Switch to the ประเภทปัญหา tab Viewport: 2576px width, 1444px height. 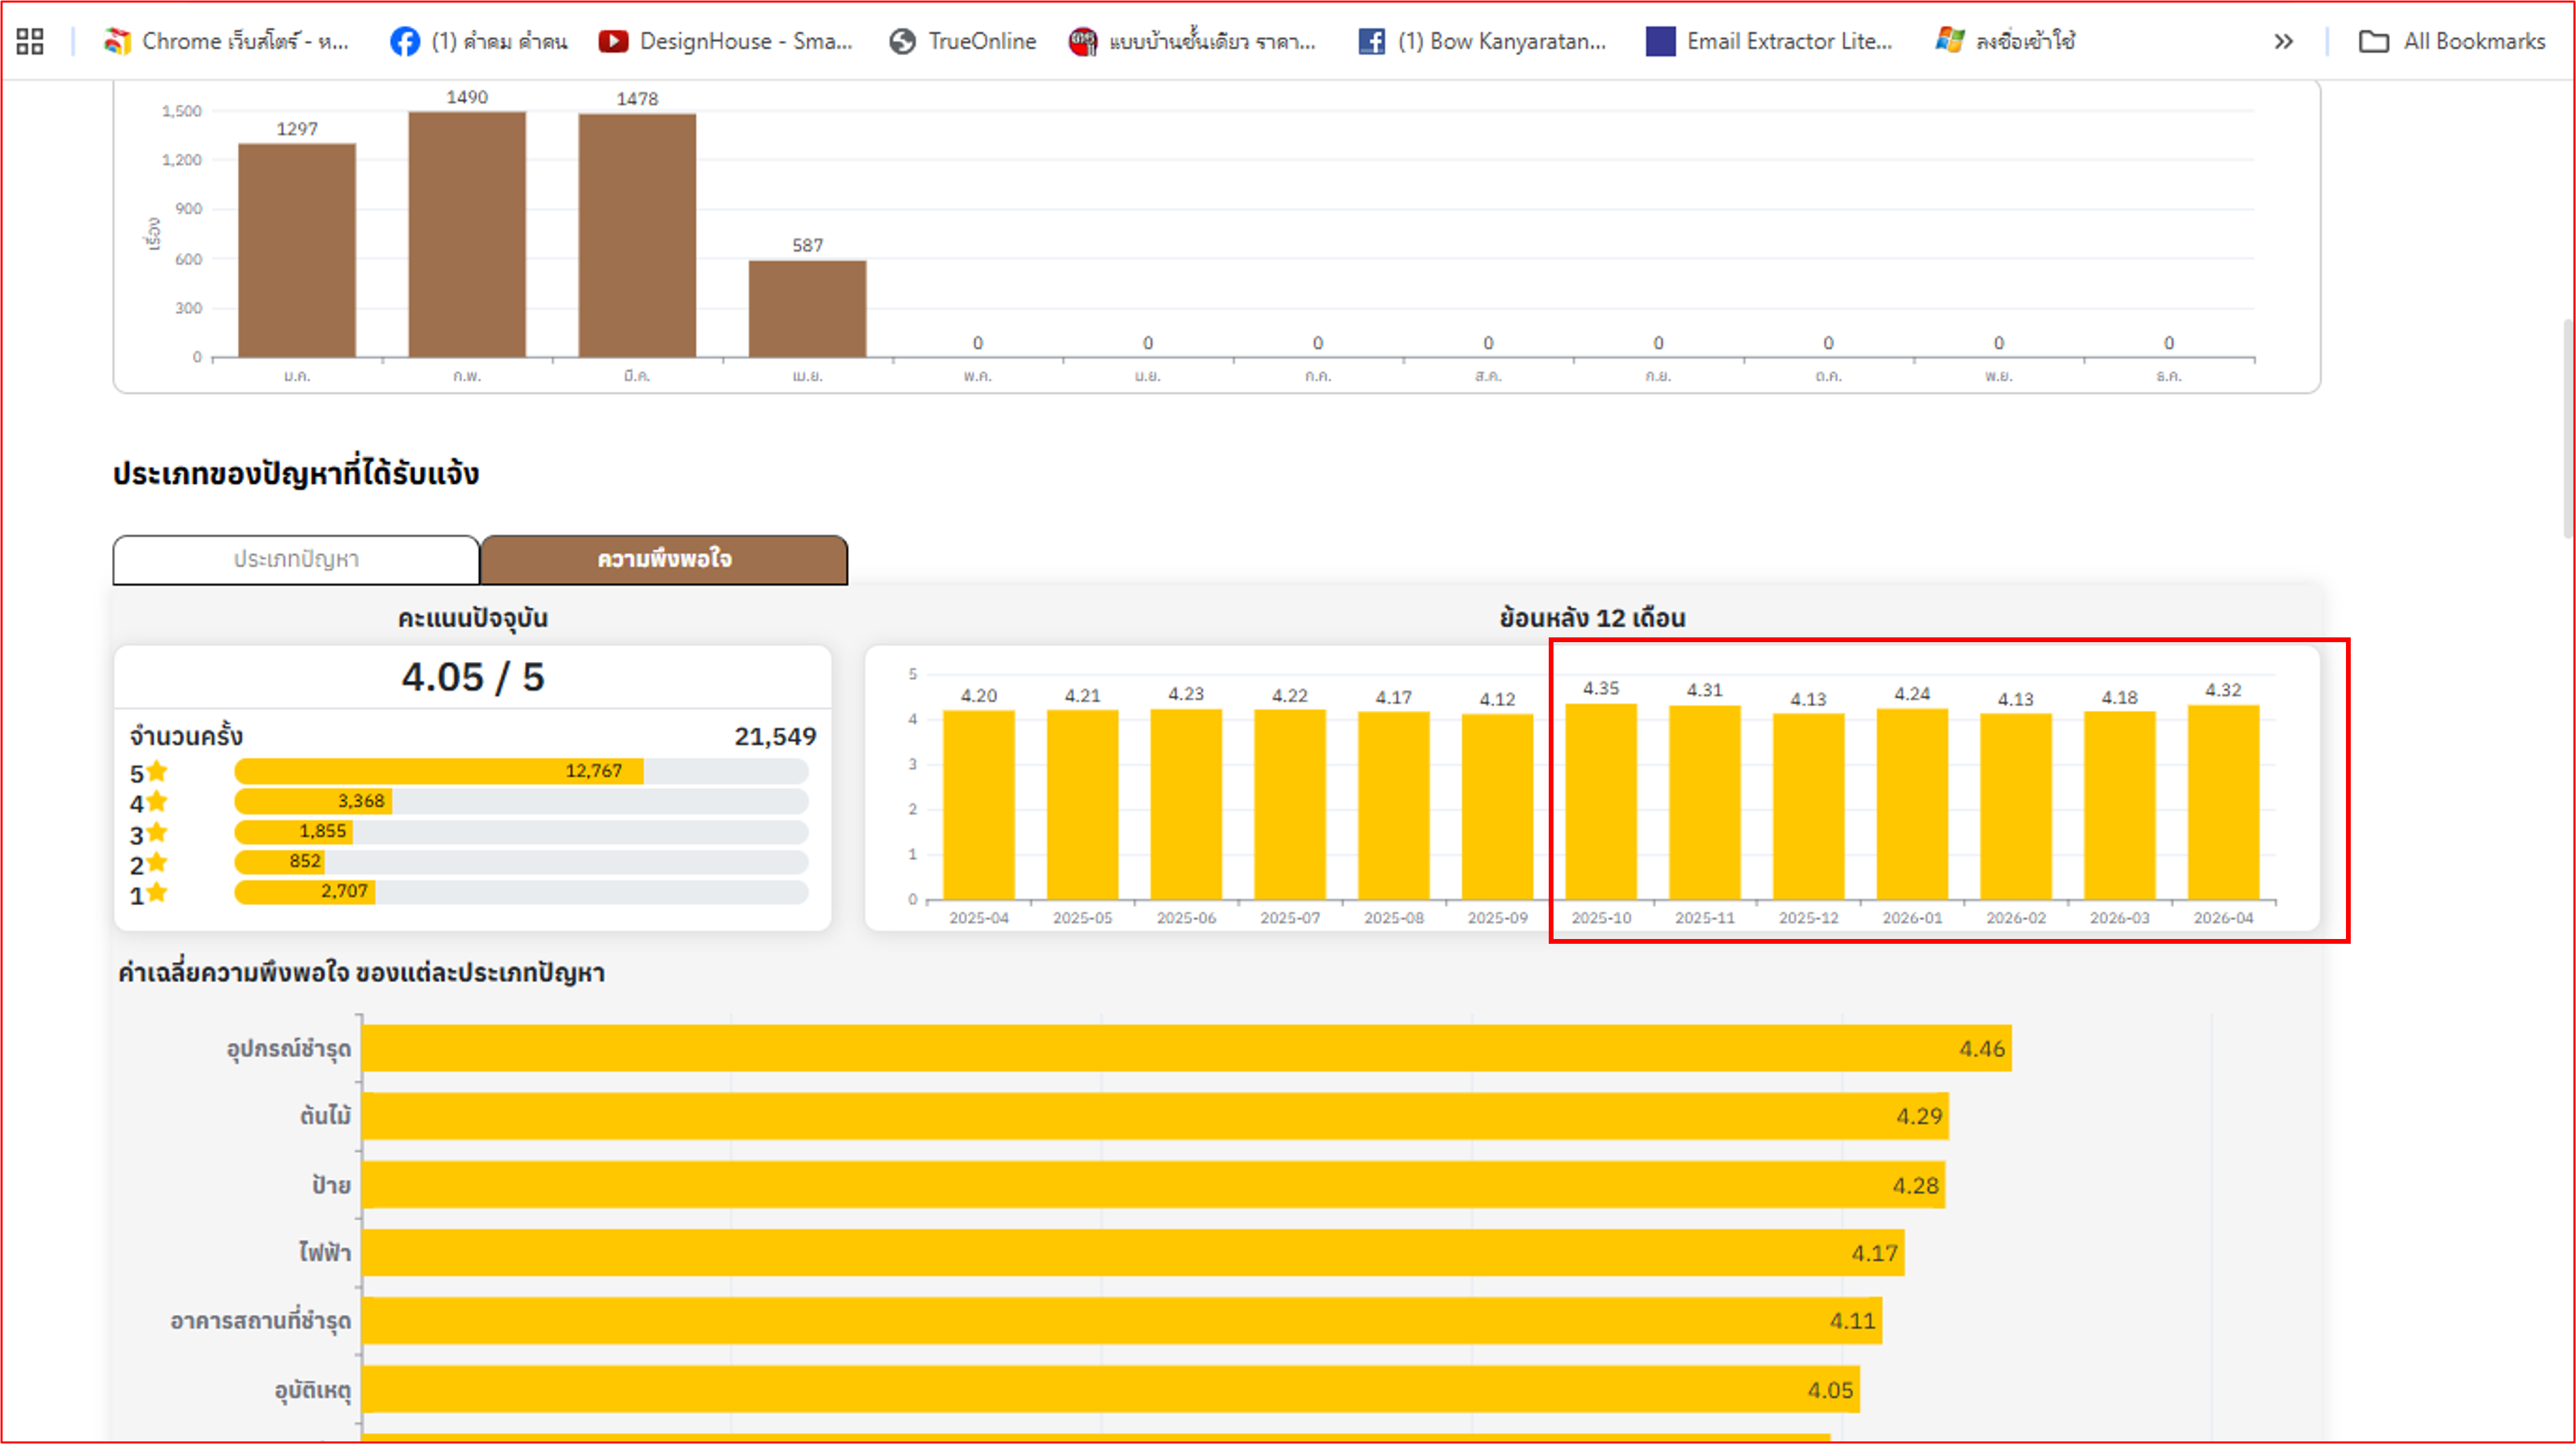pos(296,559)
